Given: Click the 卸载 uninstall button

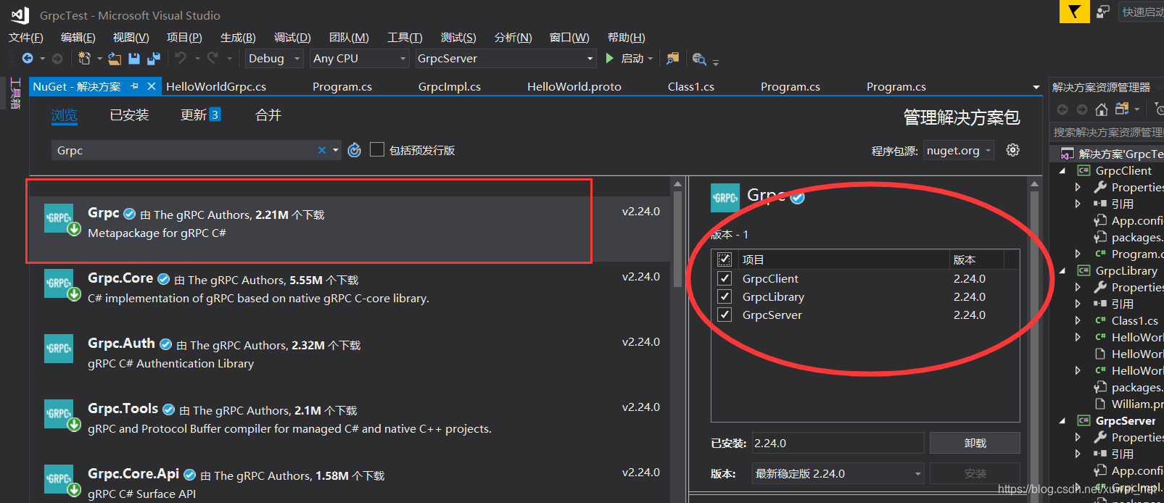Looking at the screenshot, I should point(975,443).
